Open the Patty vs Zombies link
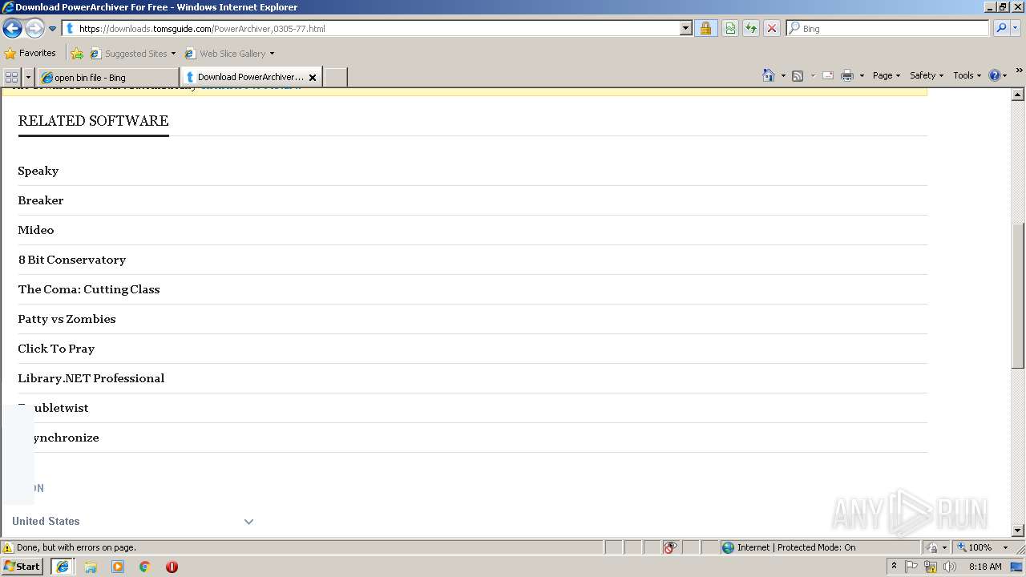This screenshot has width=1026, height=577. (x=67, y=319)
